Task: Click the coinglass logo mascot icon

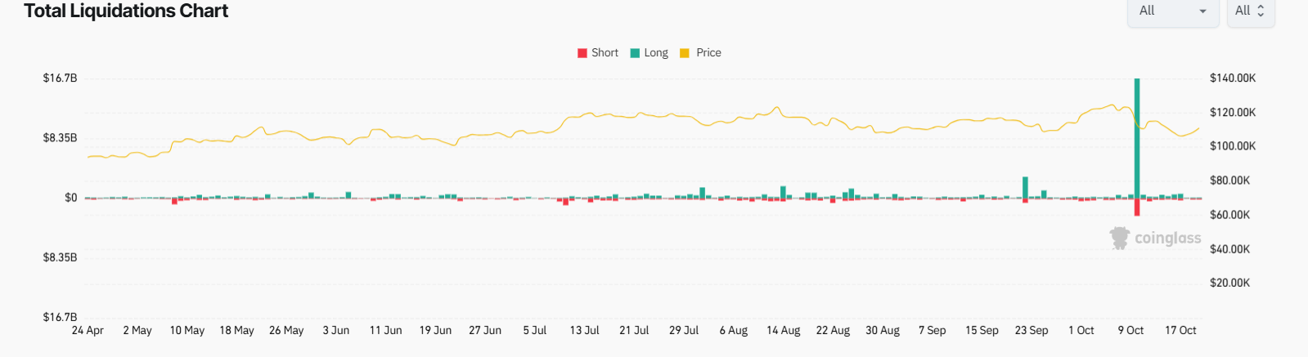Action: 1119,238
